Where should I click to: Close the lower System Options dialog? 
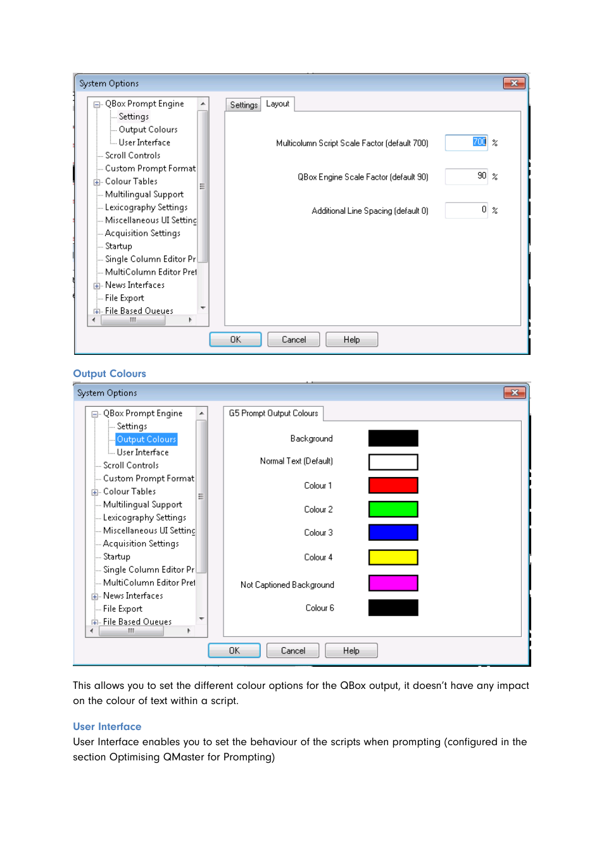tap(515, 393)
